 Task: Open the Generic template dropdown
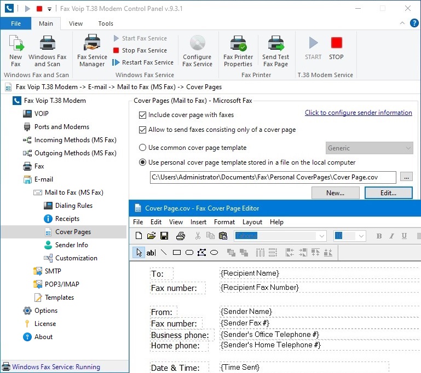[x=369, y=148]
